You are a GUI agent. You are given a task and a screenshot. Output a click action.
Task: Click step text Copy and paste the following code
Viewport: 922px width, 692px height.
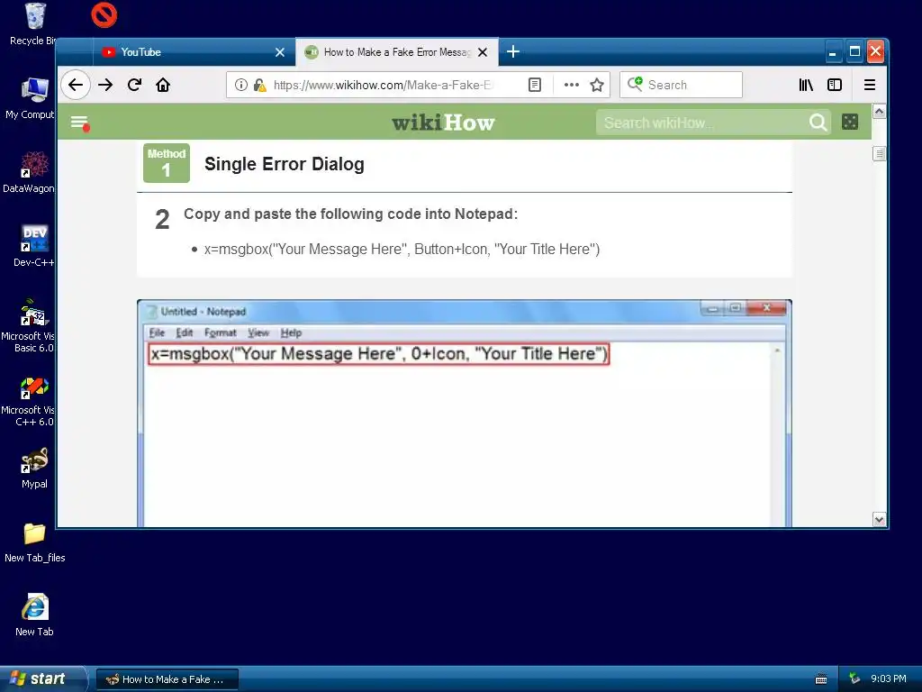(x=350, y=214)
